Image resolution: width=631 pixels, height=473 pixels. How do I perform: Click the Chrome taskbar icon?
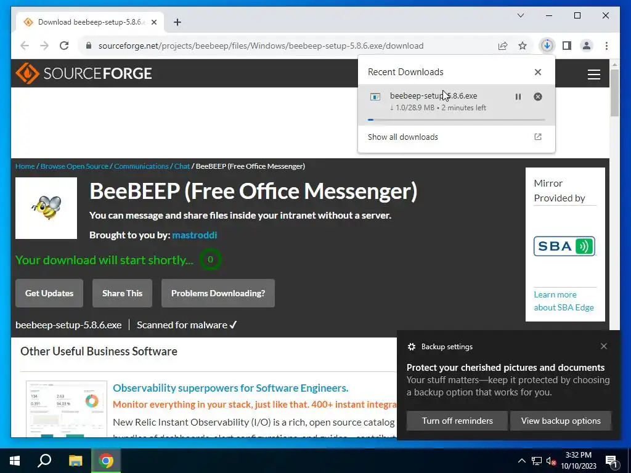pyautogui.click(x=106, y=461)
